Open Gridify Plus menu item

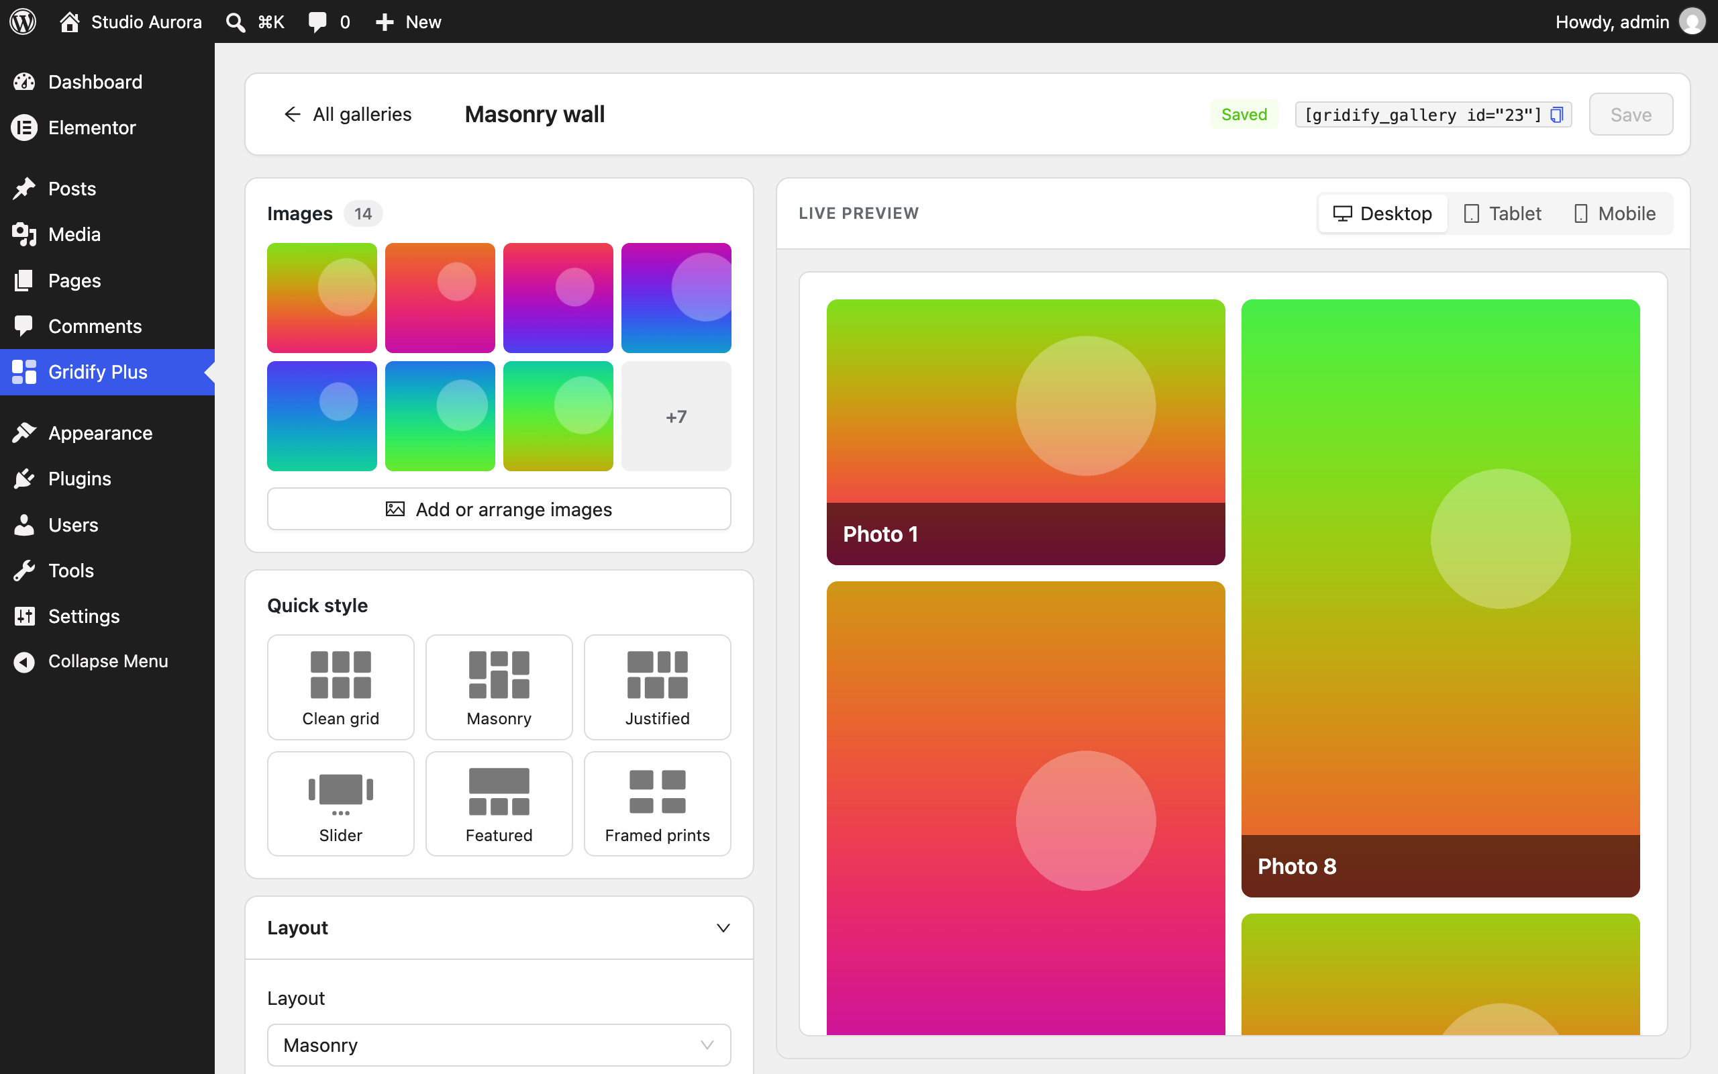point(107,371)
